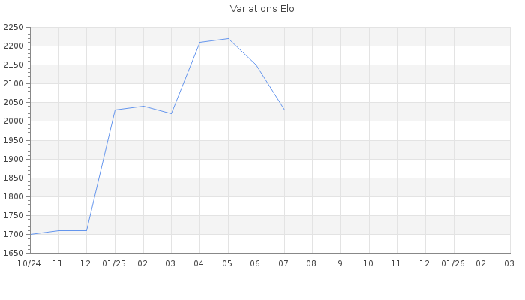
Task: Click the line's starting point at 10/24
Action: (30, 234)
